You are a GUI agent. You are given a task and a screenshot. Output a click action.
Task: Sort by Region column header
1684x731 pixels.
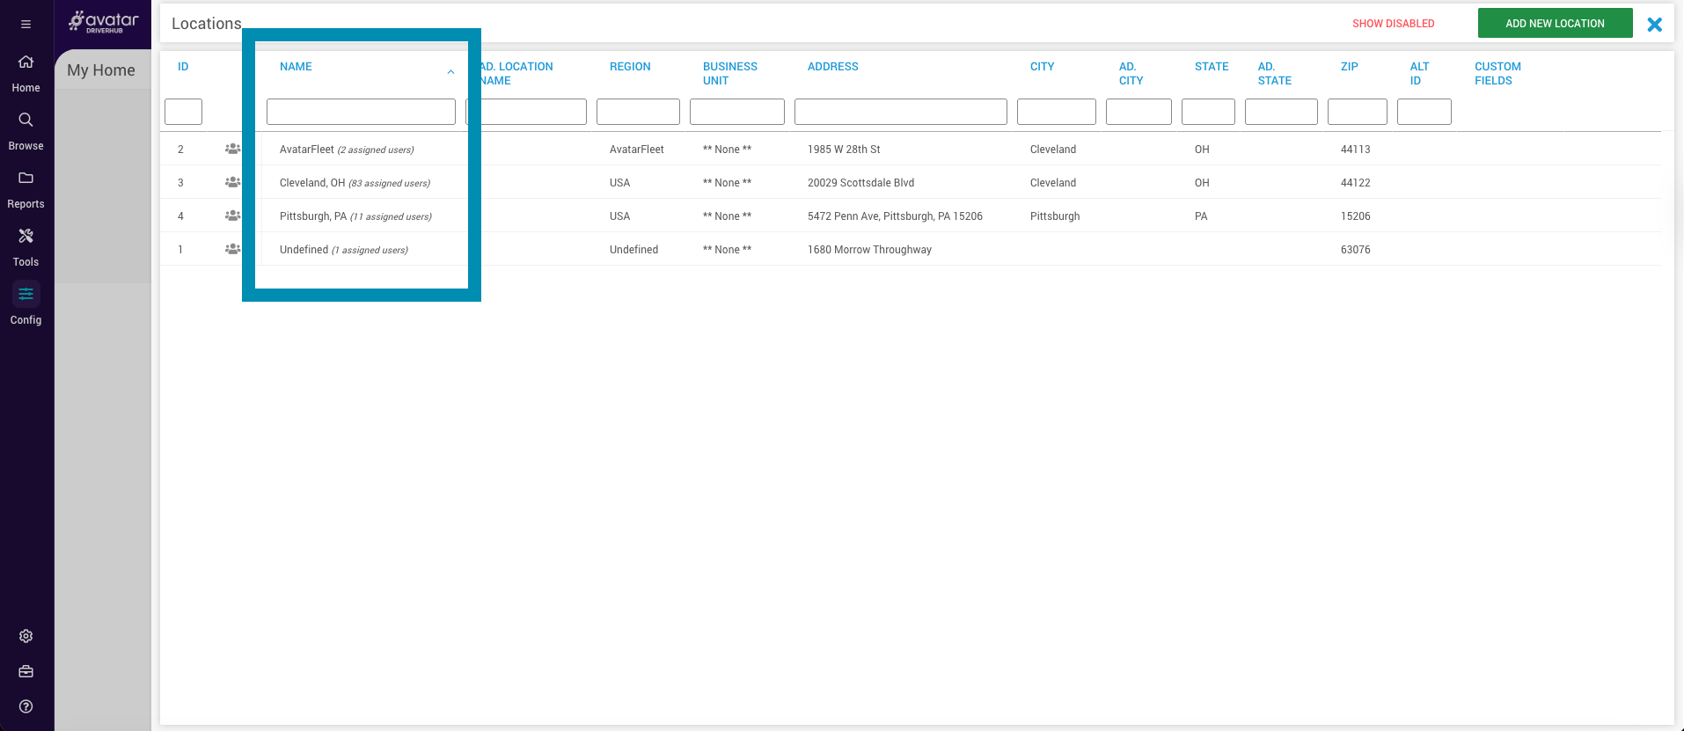point(630,67)
